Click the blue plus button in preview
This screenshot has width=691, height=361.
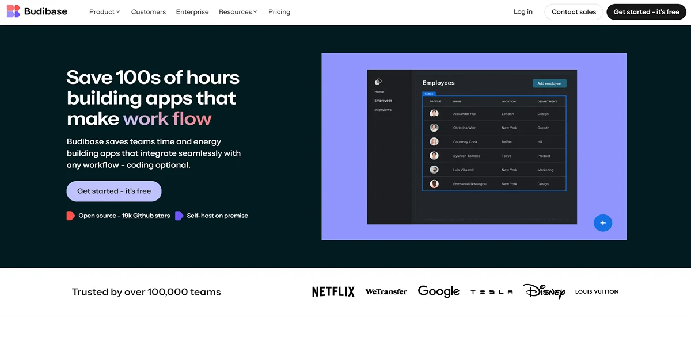603,223
